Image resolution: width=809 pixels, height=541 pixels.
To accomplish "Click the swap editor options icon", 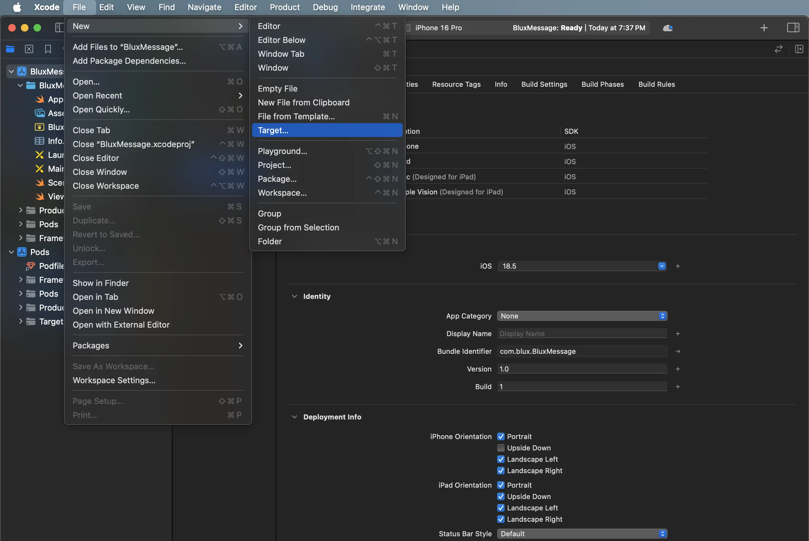I will [x=779, y=49].
